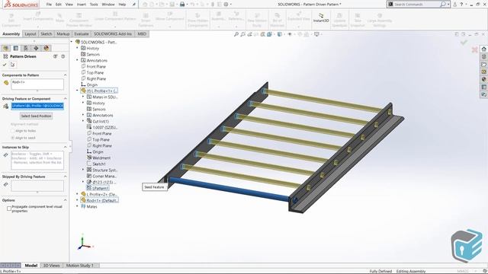This screenshot has width=488, height=274.
Task: Open SOLIDWORKS Resources home icon in task pane
Action: pos(483,49)
